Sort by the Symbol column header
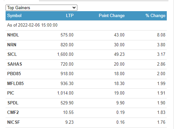The image size is (174, 129). tap(14, 15)
